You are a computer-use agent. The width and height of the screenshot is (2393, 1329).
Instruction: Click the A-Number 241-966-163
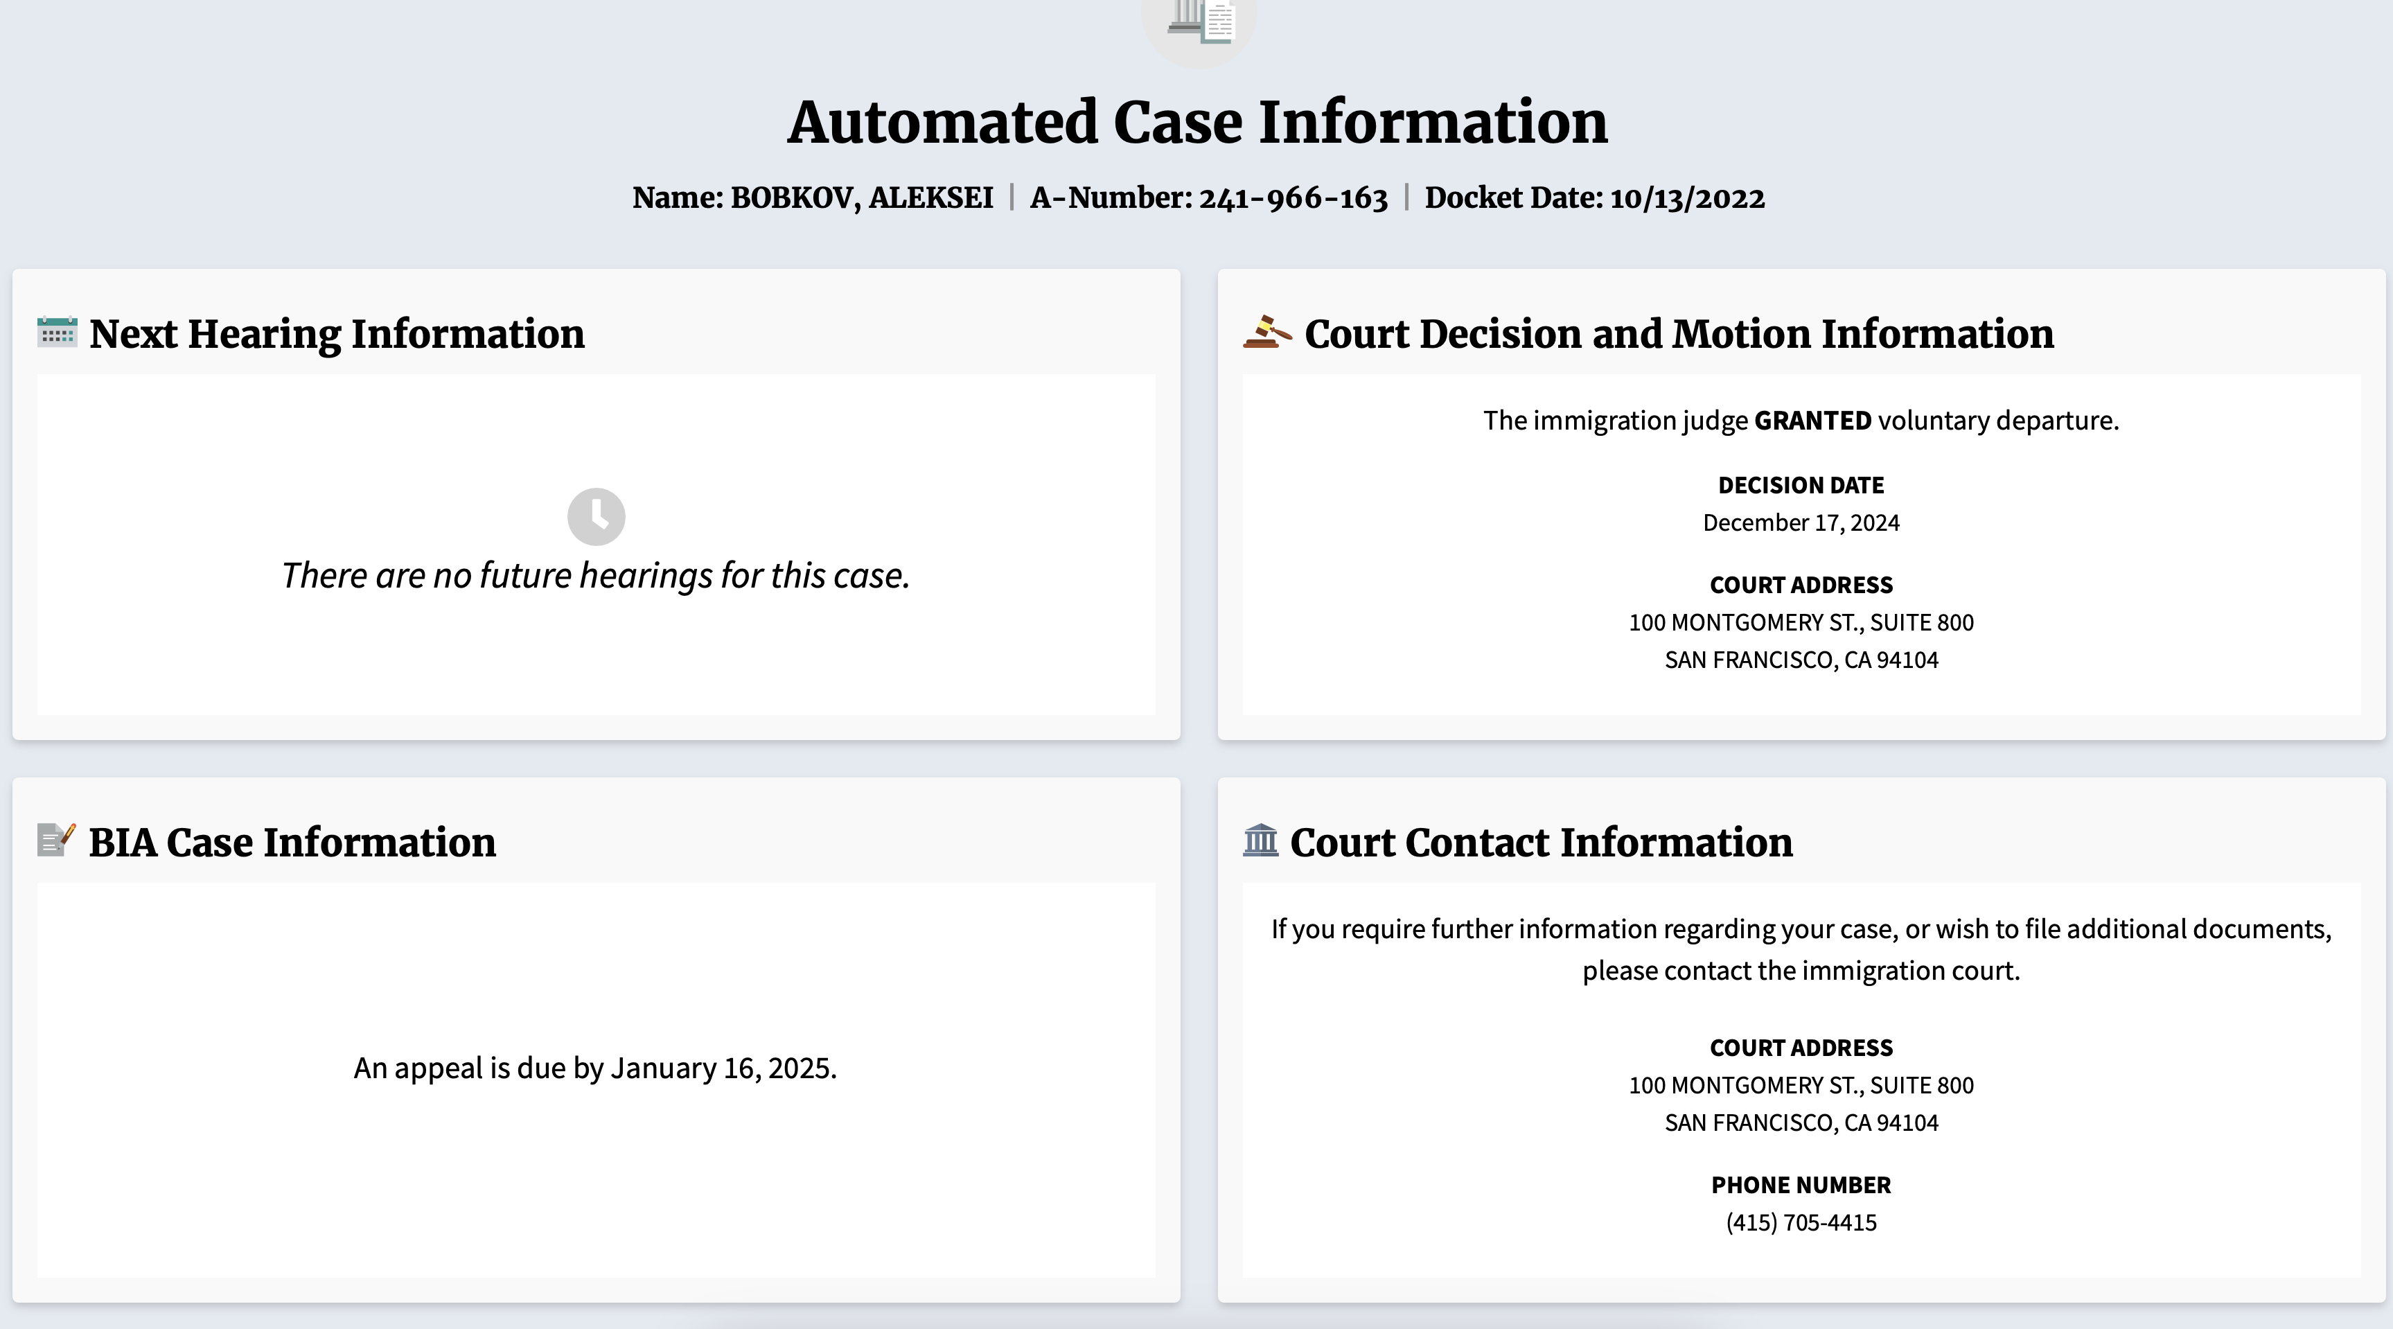click(1293, 198)
